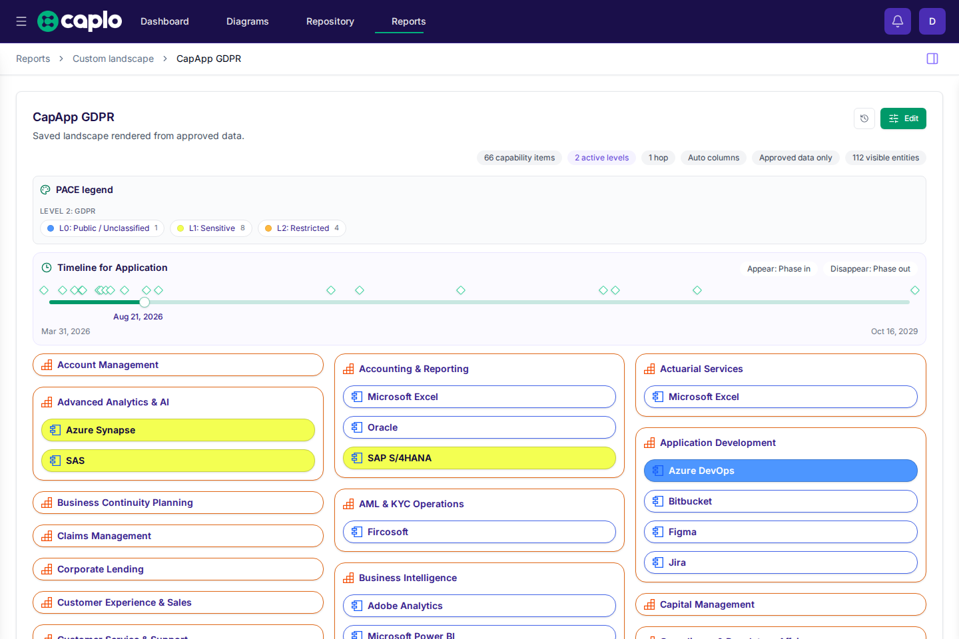Image resolution: width=959 pixels, height=639 pixels.
Task: Click the Business Intelligence capability icon
Action: point(348,578)
